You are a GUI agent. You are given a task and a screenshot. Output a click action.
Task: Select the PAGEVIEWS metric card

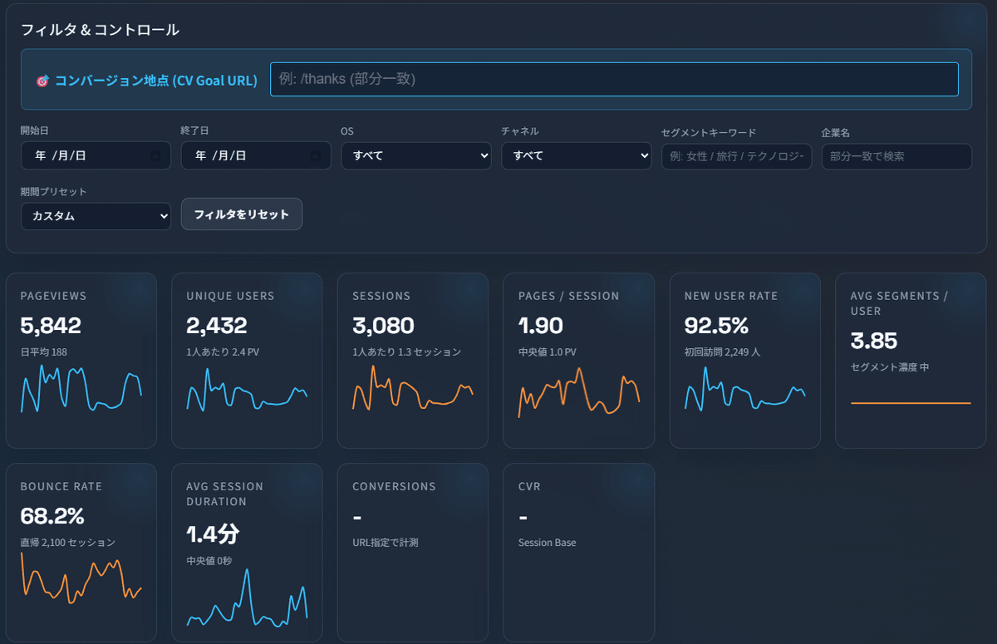tap(81, 360)
